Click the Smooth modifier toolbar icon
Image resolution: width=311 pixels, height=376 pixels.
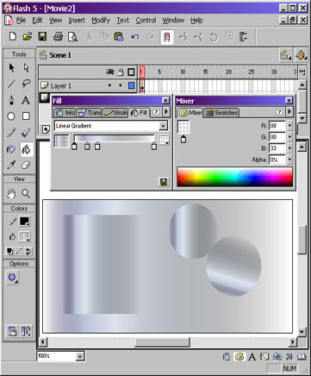click(183, 37)
